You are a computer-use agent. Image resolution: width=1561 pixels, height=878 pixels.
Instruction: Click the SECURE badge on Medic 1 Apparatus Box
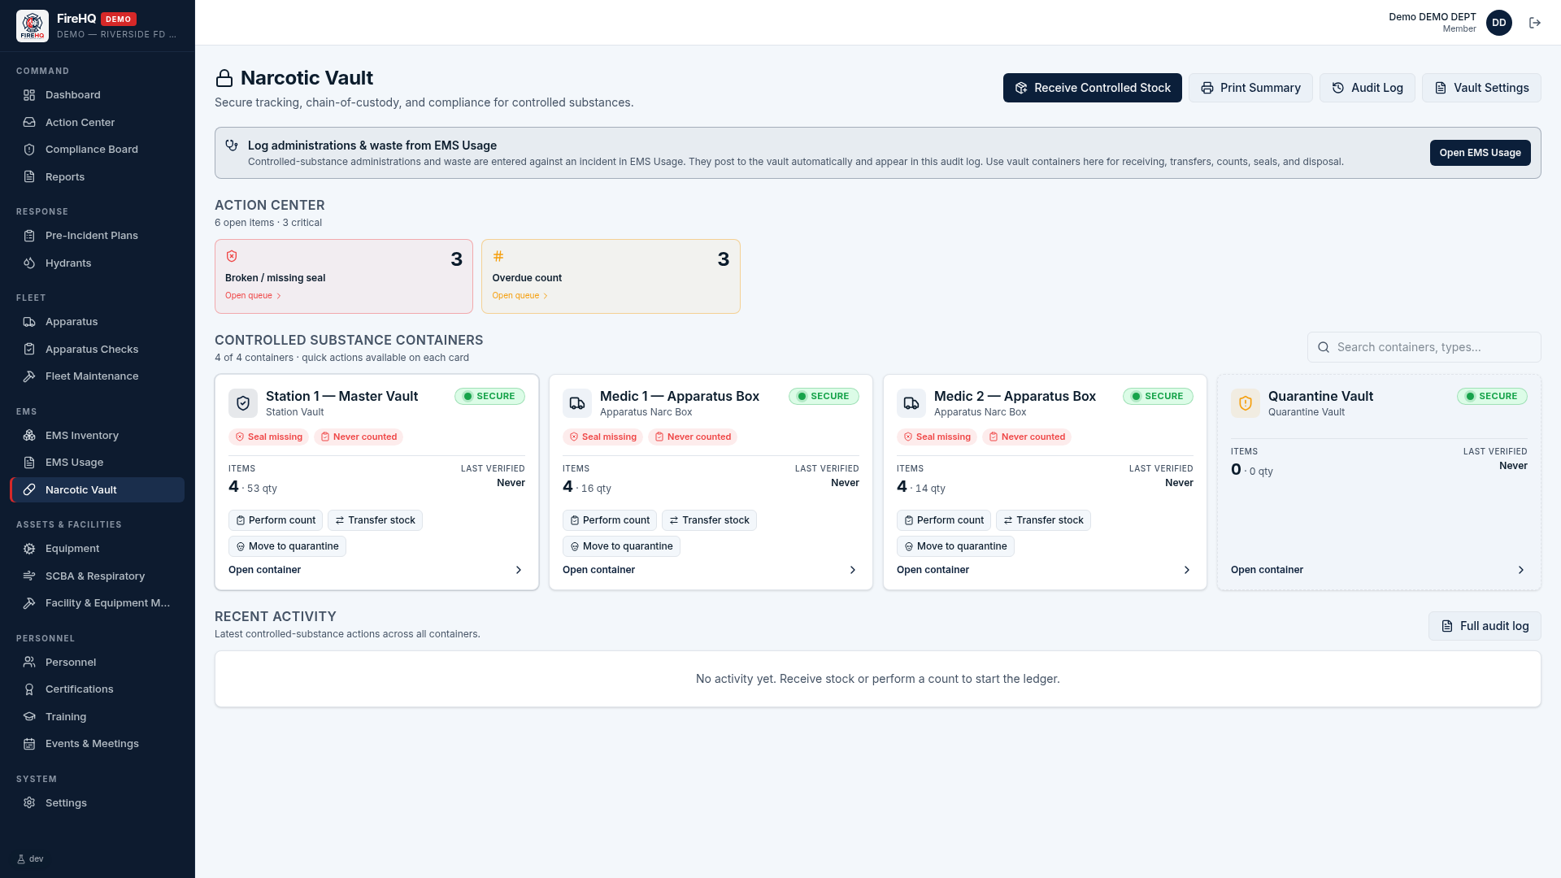pos(824,396)
